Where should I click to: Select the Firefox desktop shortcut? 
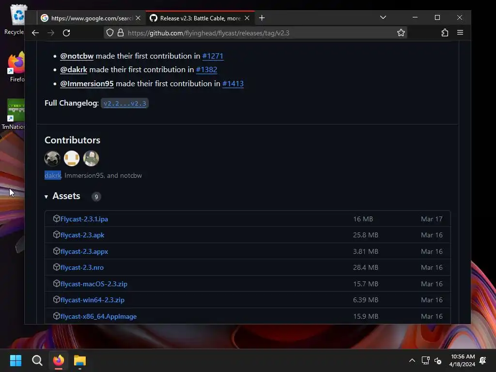coord(16,67)
